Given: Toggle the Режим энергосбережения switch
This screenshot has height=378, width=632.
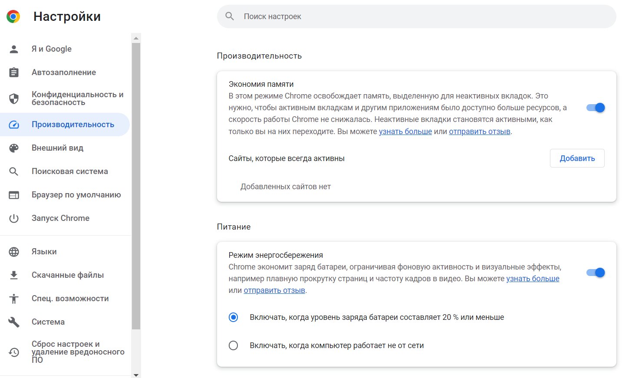Looking at the screenshot, I should (596, 273).
